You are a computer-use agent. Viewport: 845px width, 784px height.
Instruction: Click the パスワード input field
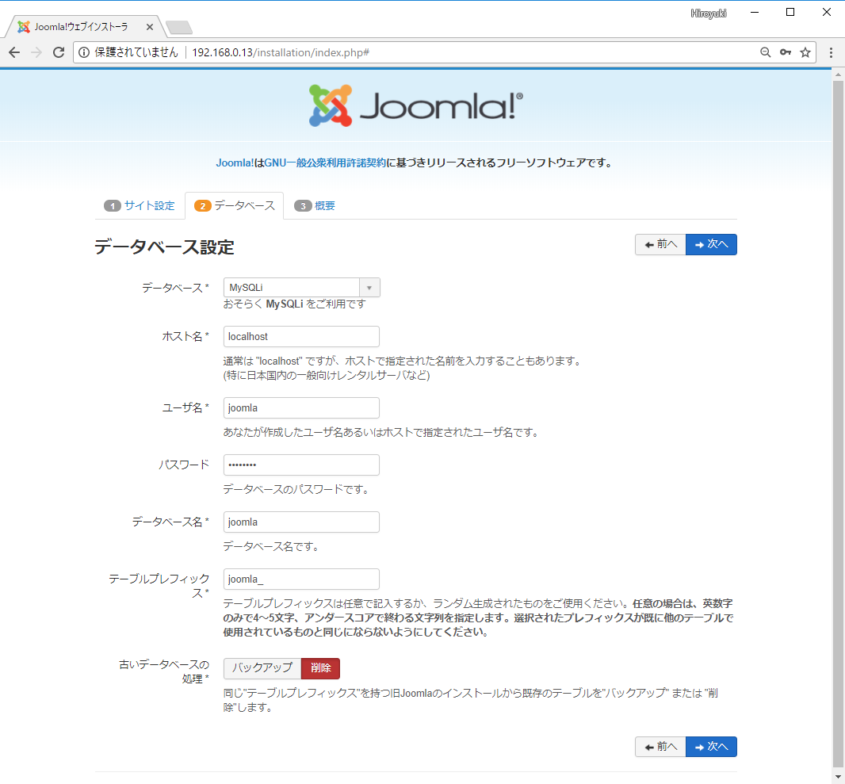tap(301, 465)
